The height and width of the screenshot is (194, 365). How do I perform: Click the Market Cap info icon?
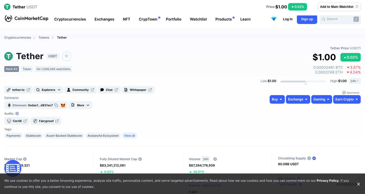(25, 159)
